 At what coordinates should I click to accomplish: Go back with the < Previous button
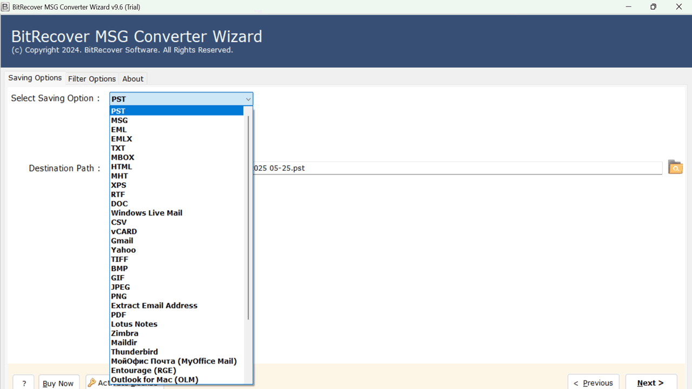[x=593, y=382]
